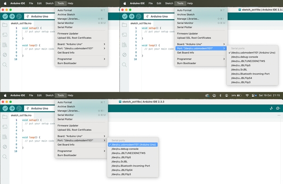Open Control Center icon in macOS menu bar
Image resolution: width=283 pixels, height=184 pixels.
point(254,95)
